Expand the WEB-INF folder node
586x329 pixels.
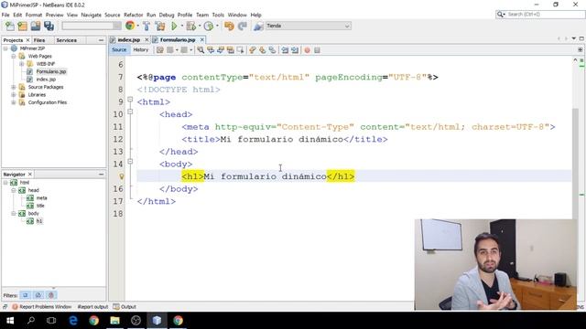(x=21, y=64)
